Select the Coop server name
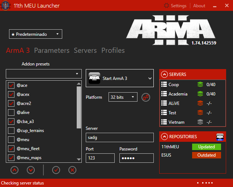Viewport: 233px width, 187px height. (174, 85)
